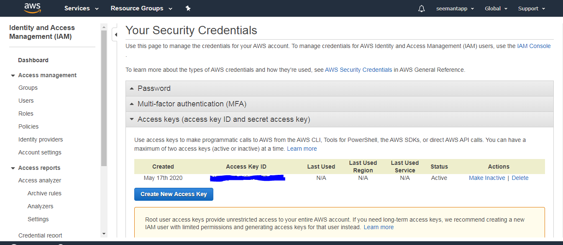
Task: Open the Resource Groups dropdown
Action: click(141, 8)
